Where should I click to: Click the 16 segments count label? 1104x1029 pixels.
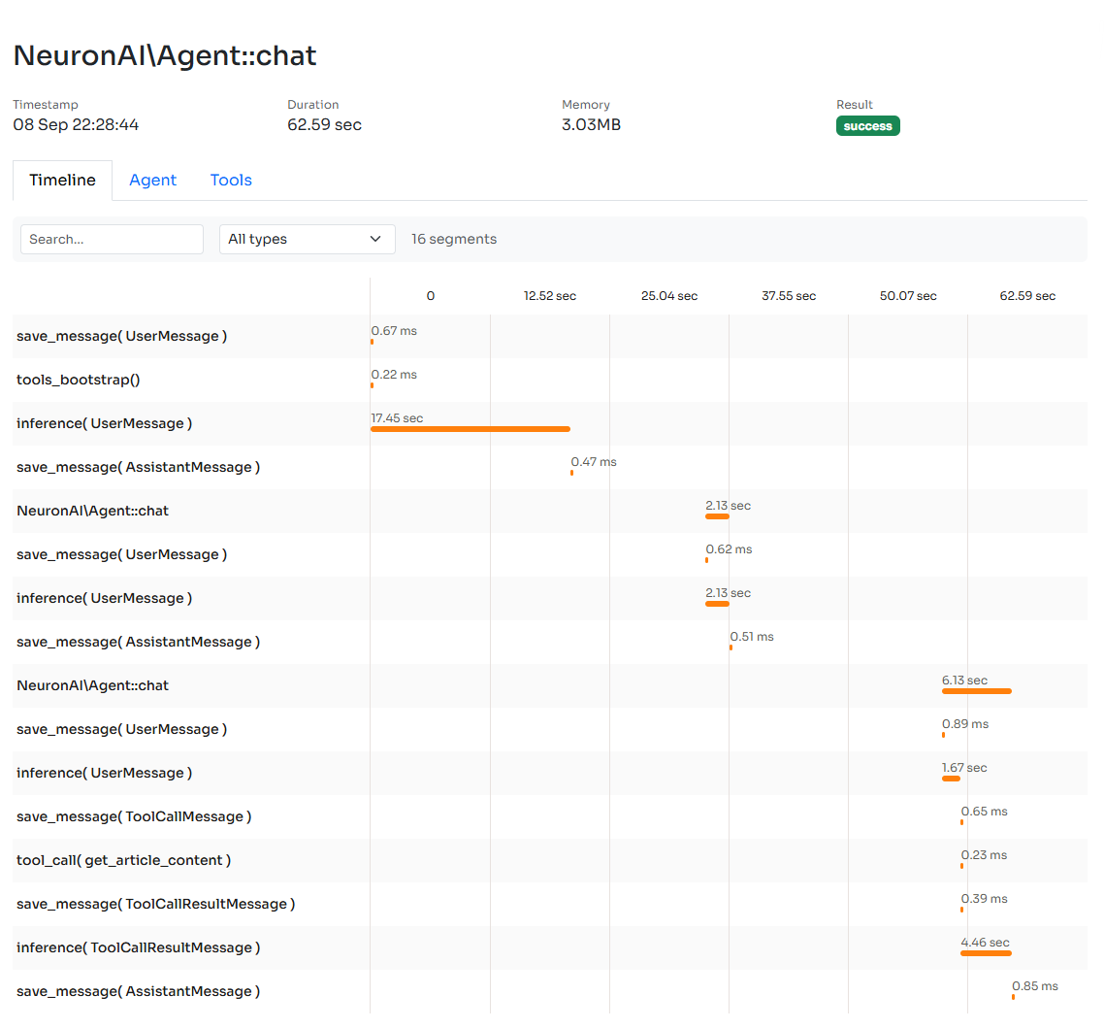(454, 239)
